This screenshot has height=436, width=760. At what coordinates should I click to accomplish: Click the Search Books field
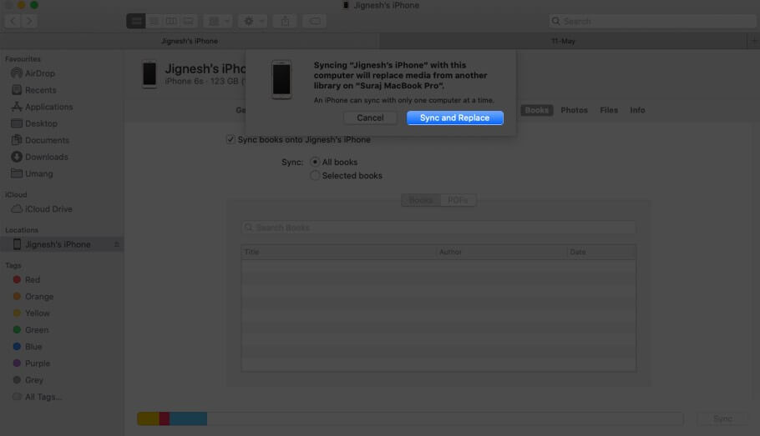pos(438,228)
